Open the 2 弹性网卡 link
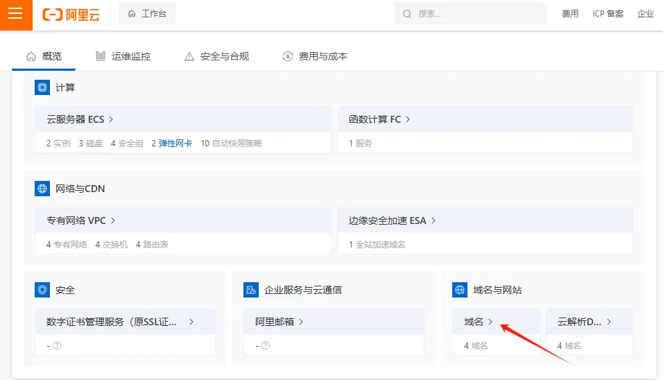This screenshot has width=663, height=380. (x=172, y=144)
